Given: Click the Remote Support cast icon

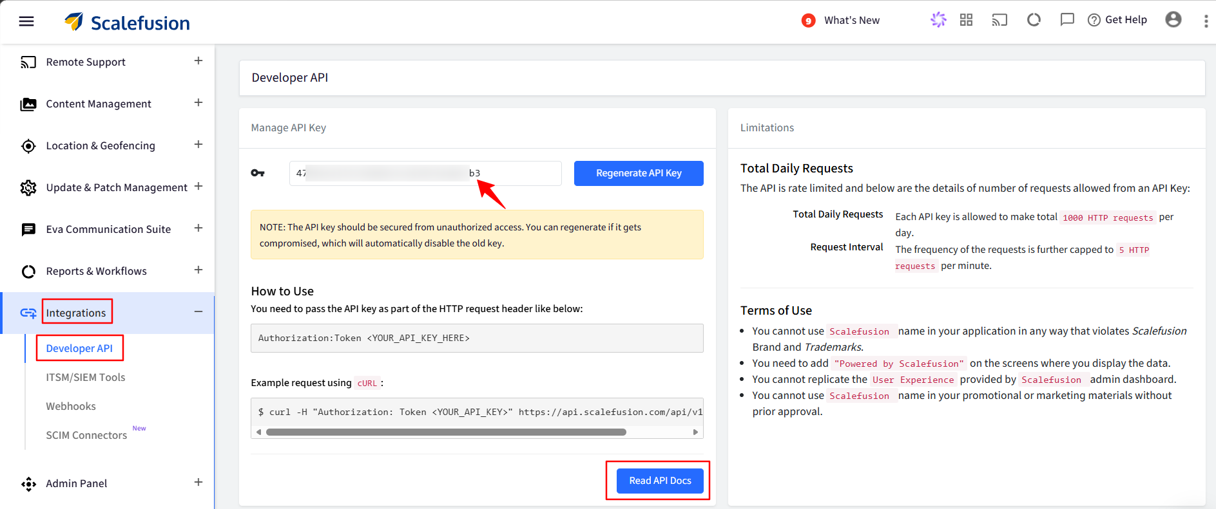Looking at the screenshot, I should pos(28,62).
